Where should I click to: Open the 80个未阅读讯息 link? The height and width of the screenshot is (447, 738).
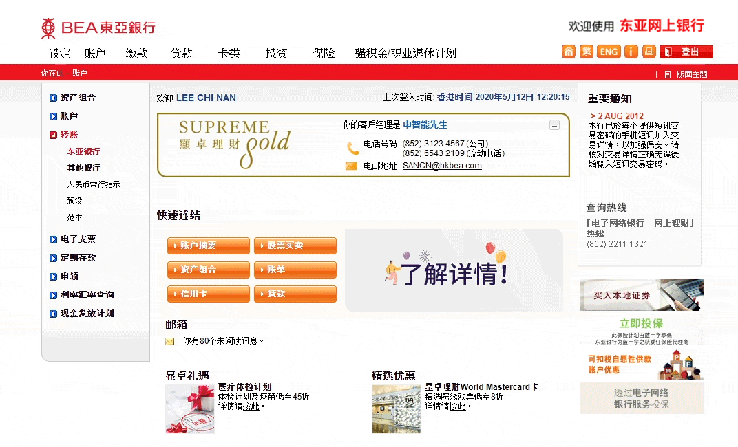pos(229,341)
